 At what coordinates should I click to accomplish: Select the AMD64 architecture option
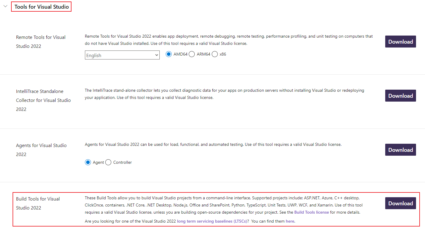point(169,54)
